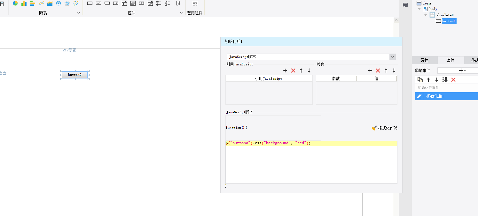Viewport: 478px width, 216px height.
Task: Move parameter down in list
Action: [x=394, y=71]
